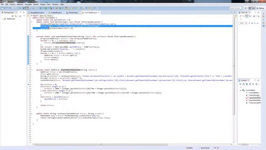Viewport: 266px width, 150px height.
Task: Expand the collapsed import java.io.File line
Action: pyautogui.click(x=31, y=16)
